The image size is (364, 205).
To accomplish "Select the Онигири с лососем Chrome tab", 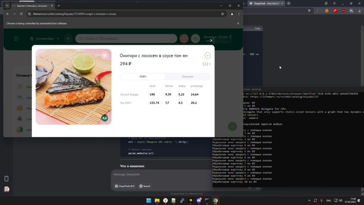I will coord(32,6).
